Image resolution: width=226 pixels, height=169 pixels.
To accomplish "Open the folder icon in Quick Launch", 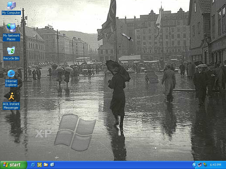I will pyautogui.click(x=46, y=165).
